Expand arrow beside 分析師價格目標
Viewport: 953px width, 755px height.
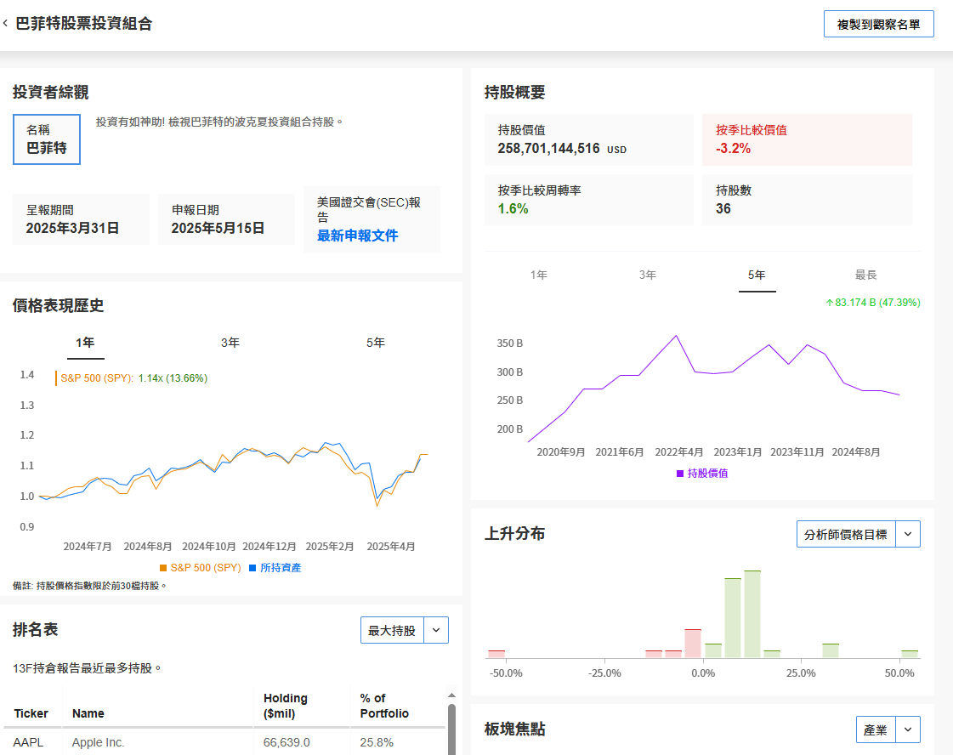(x=908, y=534)
